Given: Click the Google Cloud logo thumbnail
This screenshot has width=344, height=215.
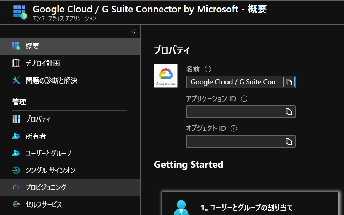Looking at the screenshot, I should [166, 76].
